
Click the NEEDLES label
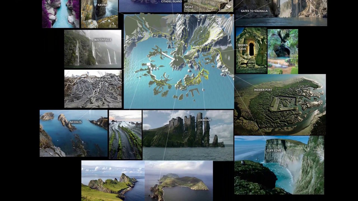pyautogui.click(x=76, y=122)
